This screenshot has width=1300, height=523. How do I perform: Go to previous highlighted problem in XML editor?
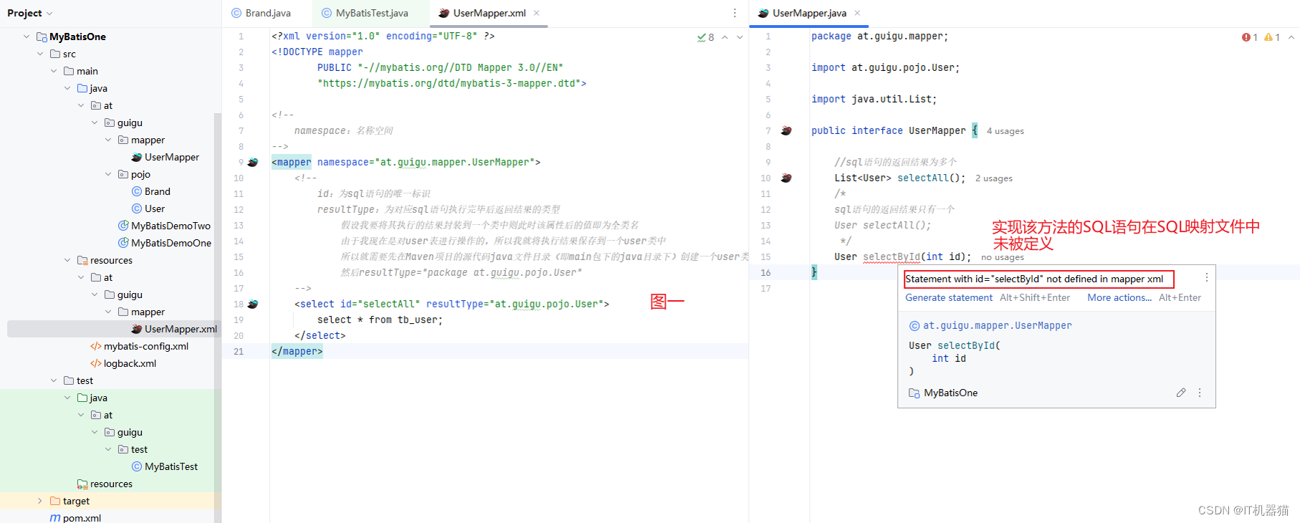[x=725, y=37]
